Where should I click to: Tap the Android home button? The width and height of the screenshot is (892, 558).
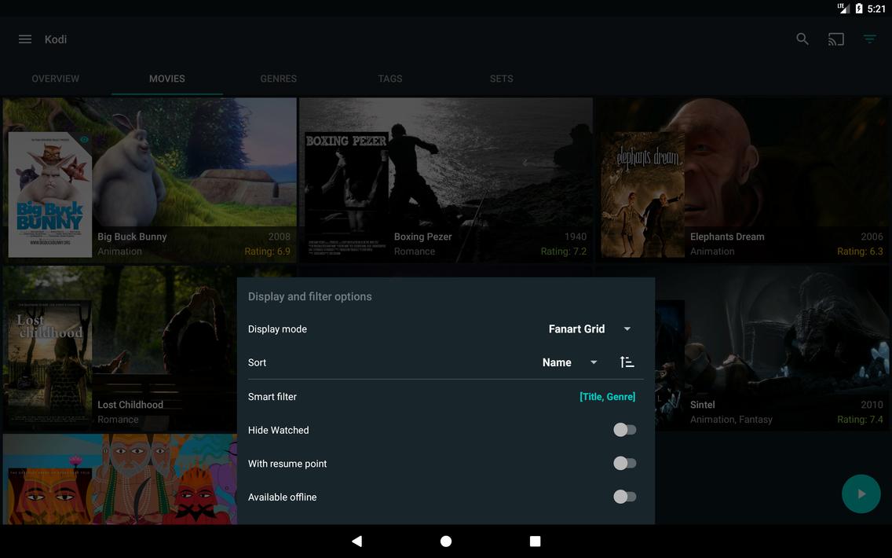coord(446,541)
